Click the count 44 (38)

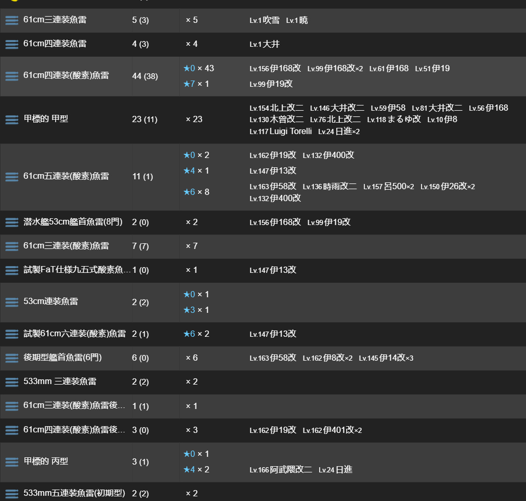(x=145, y=76)
